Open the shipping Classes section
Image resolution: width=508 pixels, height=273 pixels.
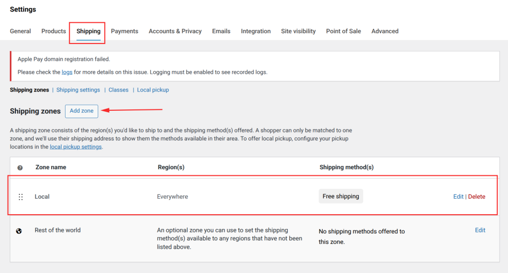point(118,90)
